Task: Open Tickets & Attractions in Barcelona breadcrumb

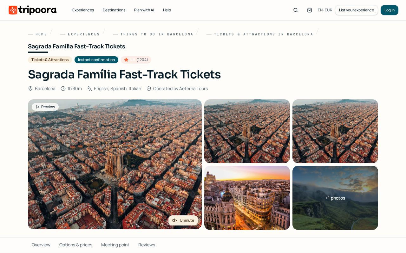Action: click(x=264, y=34)
